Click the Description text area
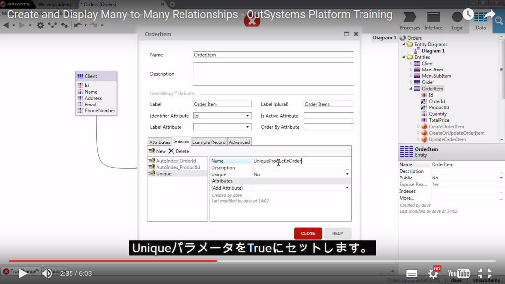The image size is (505, 284). (x=273, y=74)
